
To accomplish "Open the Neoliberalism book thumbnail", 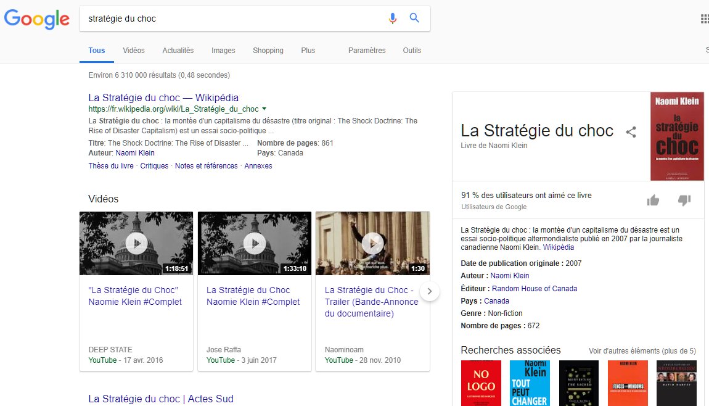I will 676,383.
